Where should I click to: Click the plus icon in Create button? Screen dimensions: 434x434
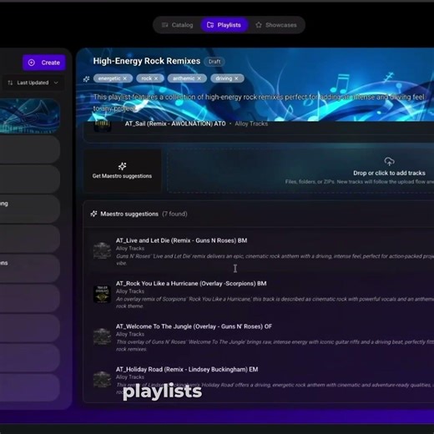coord(32,63)
